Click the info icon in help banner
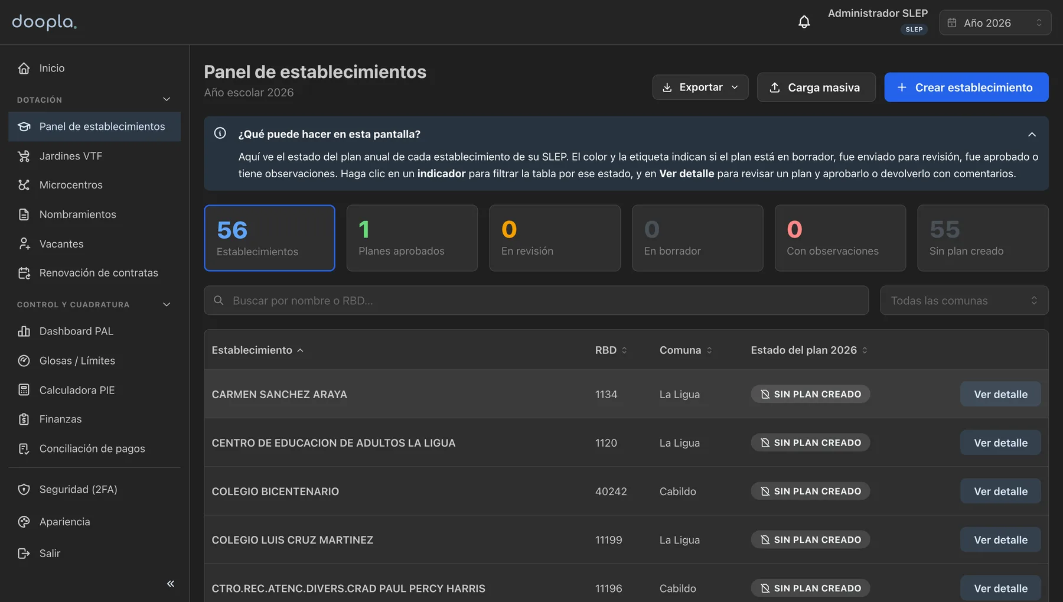This screenshot has width=1063, height=602. tap(220, 134)
